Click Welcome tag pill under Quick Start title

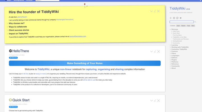click(x=13, y=107)
